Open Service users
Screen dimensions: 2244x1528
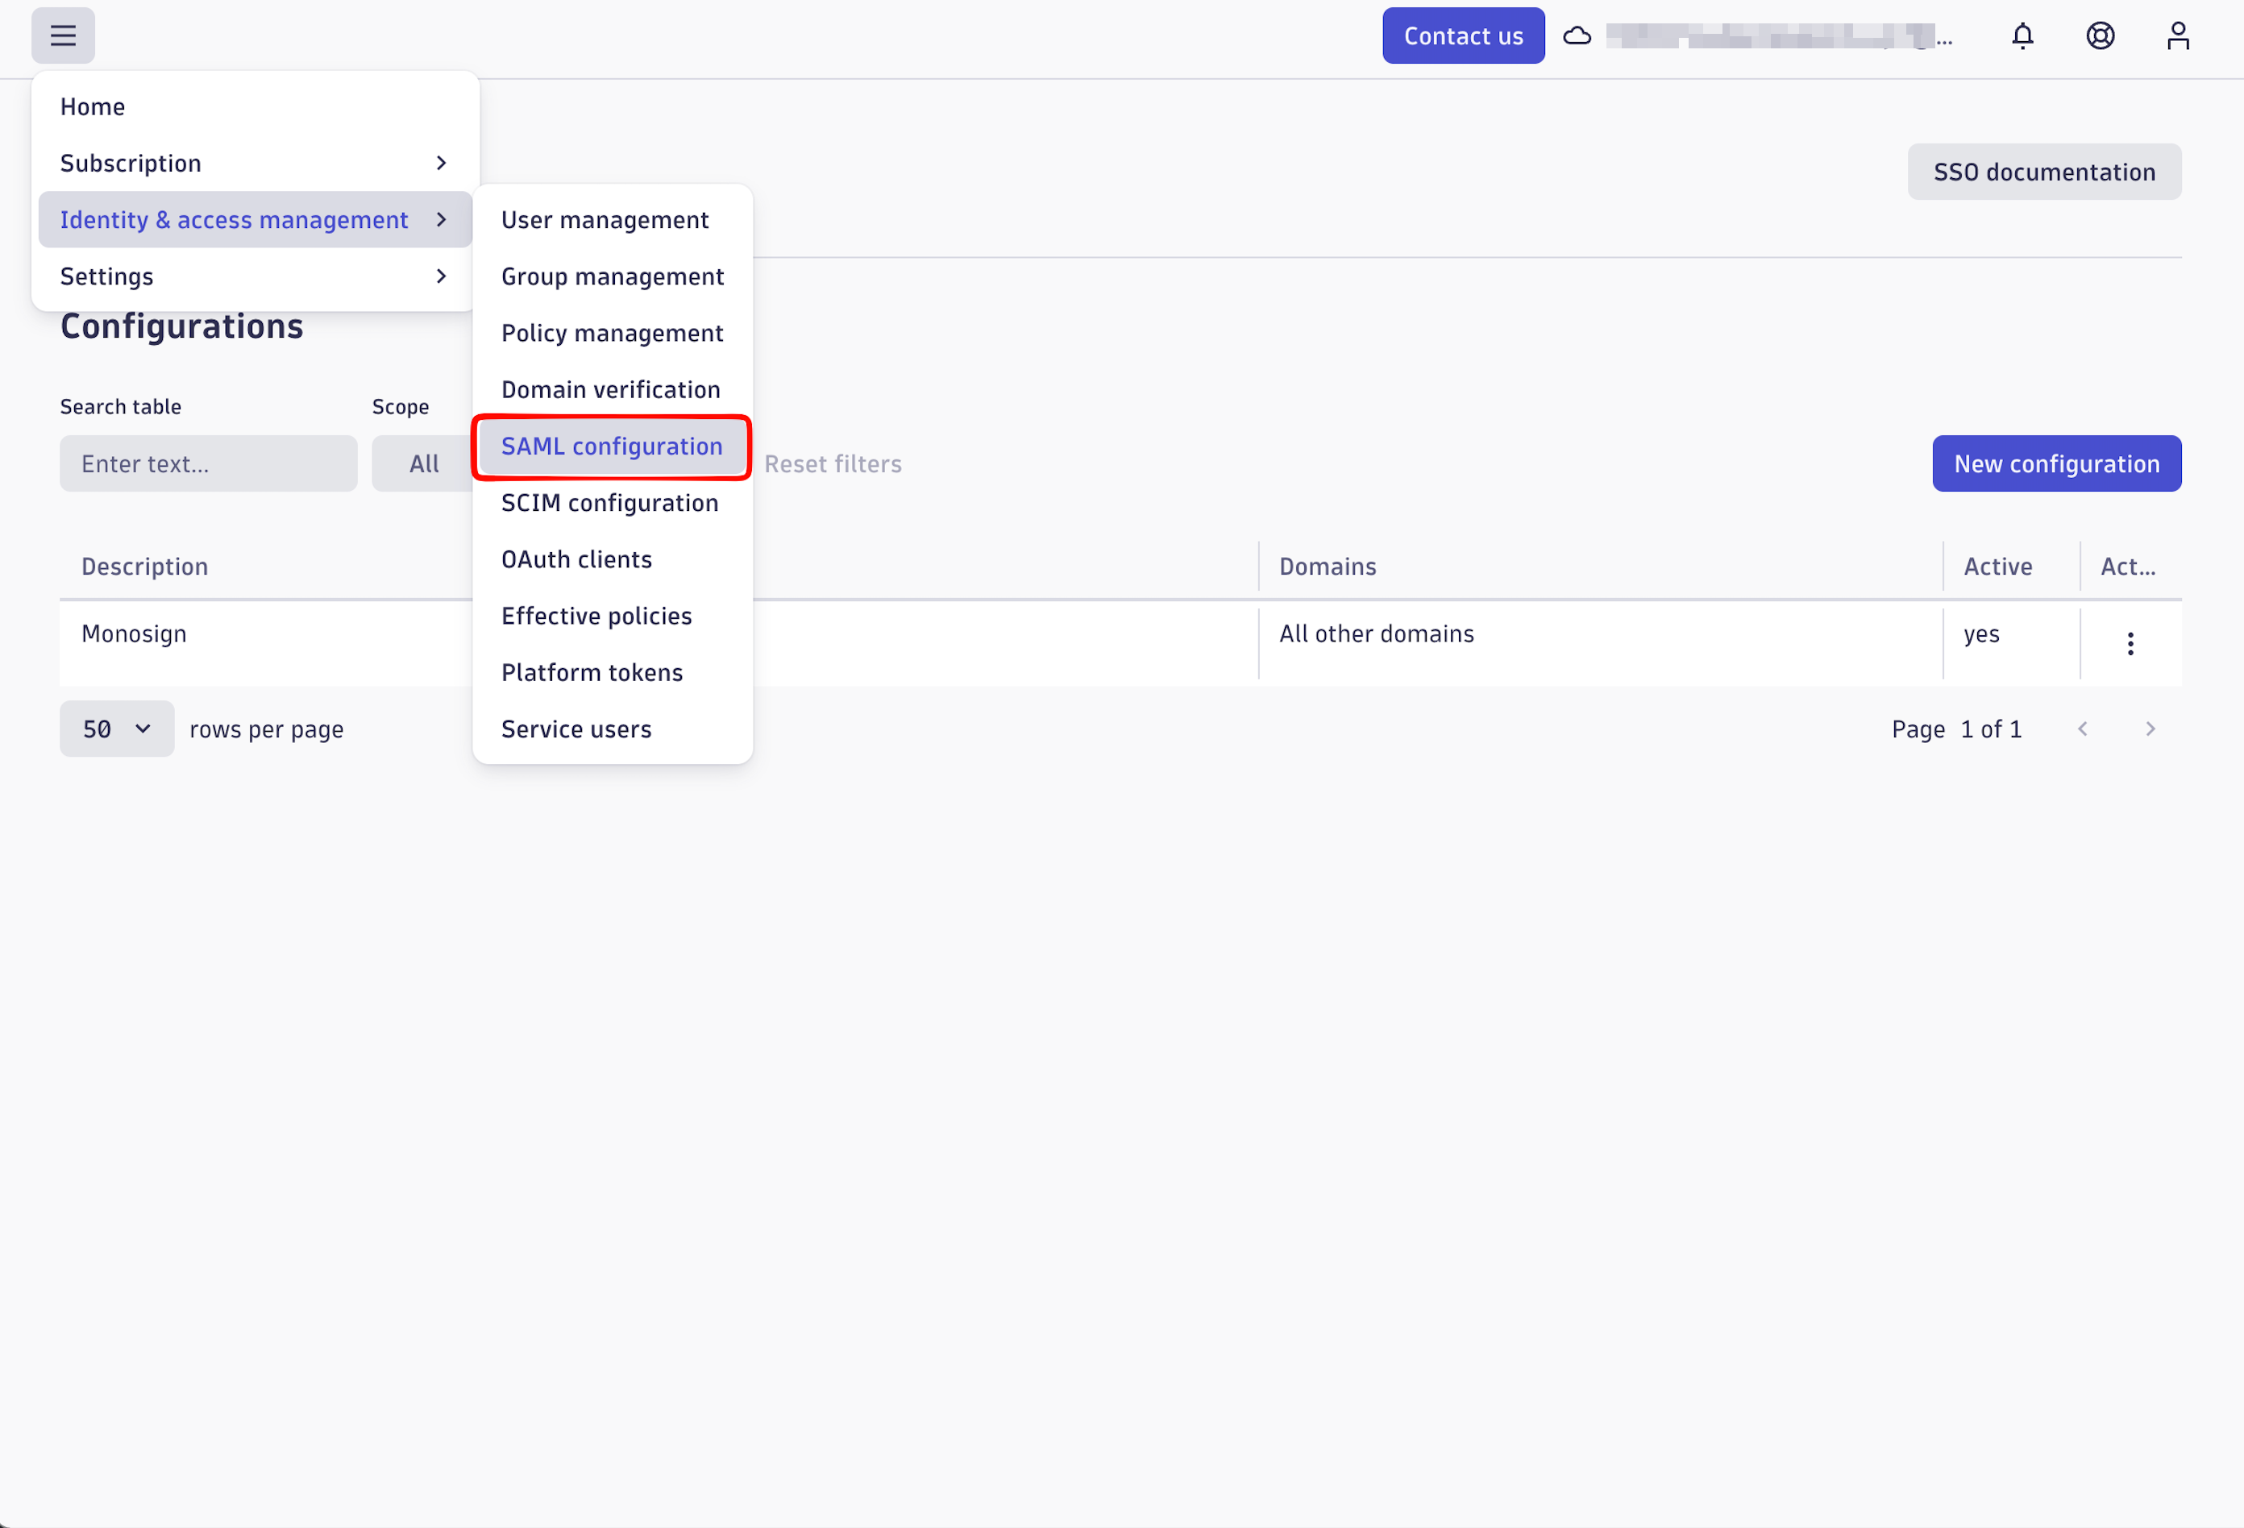(x=612, y=729)
